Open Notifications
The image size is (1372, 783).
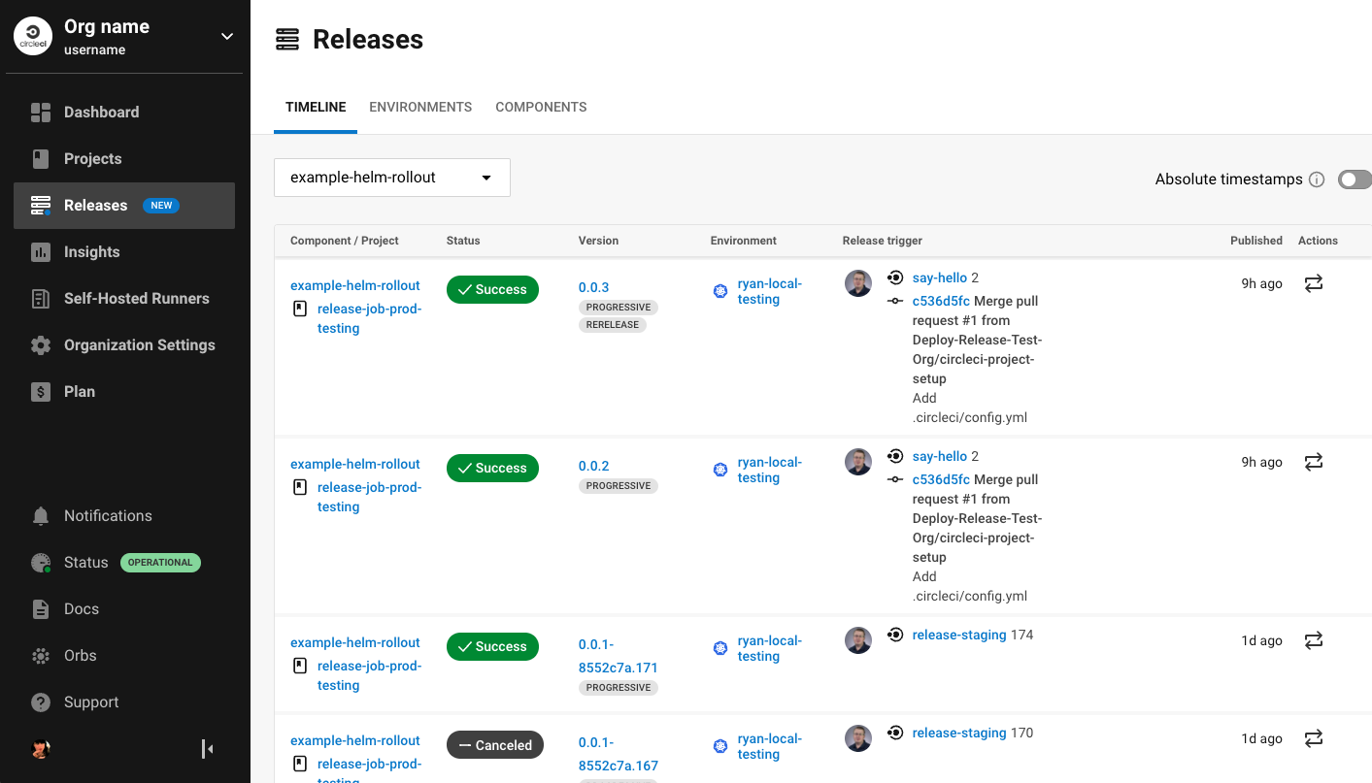[108, 515]
